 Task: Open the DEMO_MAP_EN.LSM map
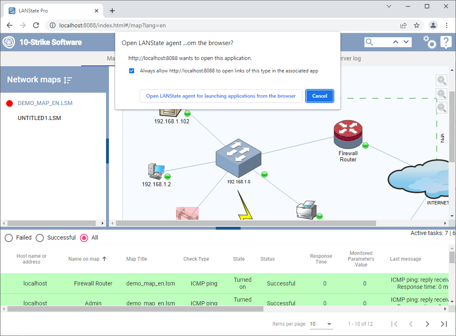pyautogui.click(x=45, y=103)
